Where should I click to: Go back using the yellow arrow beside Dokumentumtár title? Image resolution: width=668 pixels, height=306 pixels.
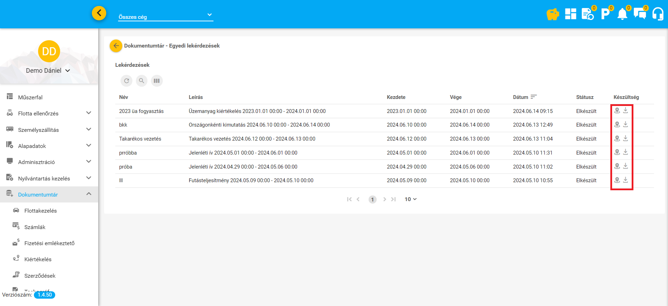click(116, 46)
